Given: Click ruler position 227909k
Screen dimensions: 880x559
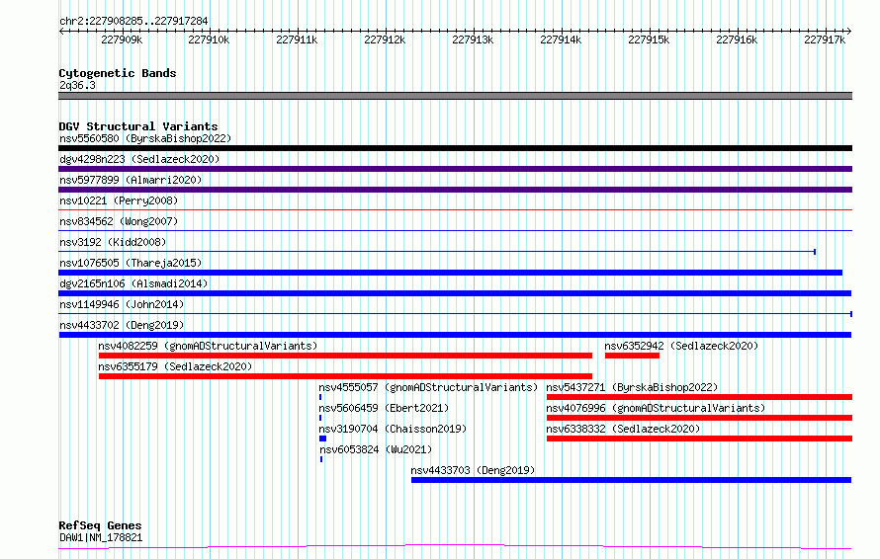Looking at the screenshot, I should tap(122, 40).
